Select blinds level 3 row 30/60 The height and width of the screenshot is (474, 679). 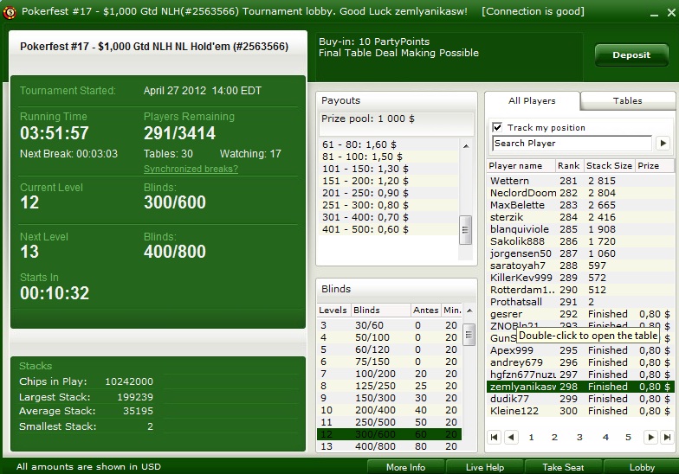click(x=390, y=325)
